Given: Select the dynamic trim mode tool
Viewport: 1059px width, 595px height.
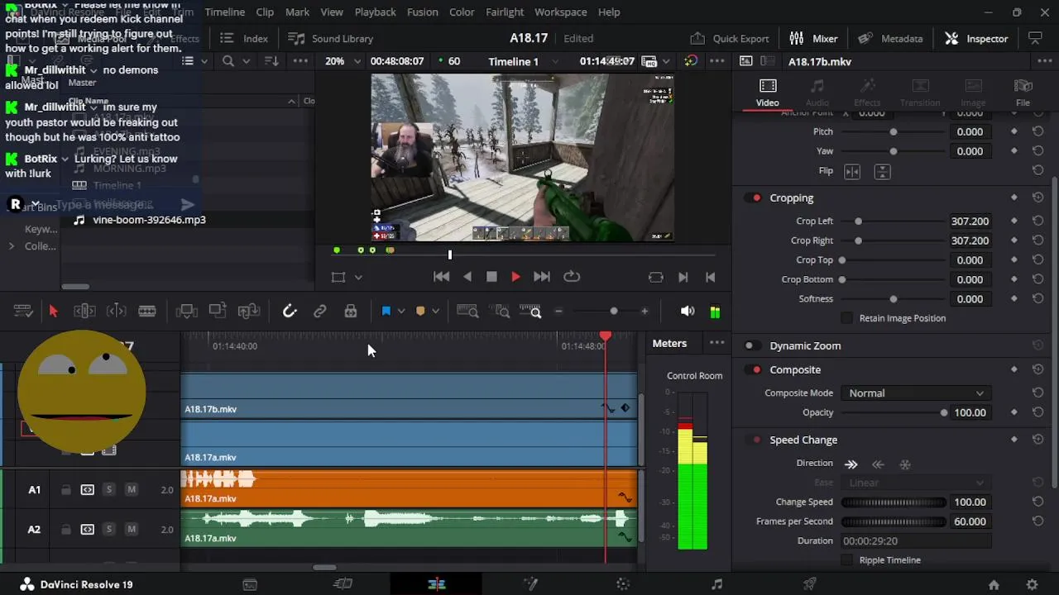Looking at the screenshot, I should 117,312.
